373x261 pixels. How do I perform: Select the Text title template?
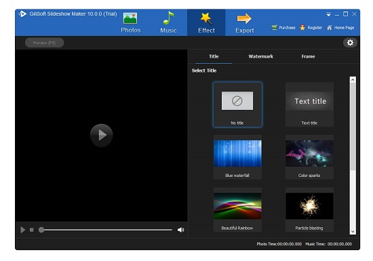tap(309, 104)
